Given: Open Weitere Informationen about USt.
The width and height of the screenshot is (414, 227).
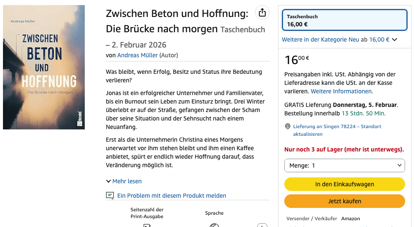Looking at the screenshot, I should (342, 91).
